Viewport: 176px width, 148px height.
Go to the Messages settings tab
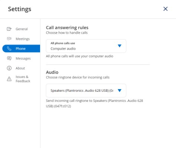click(x=23, y=58)
